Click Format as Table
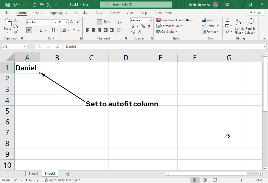The image size is (268, 183). coord(171,26)
